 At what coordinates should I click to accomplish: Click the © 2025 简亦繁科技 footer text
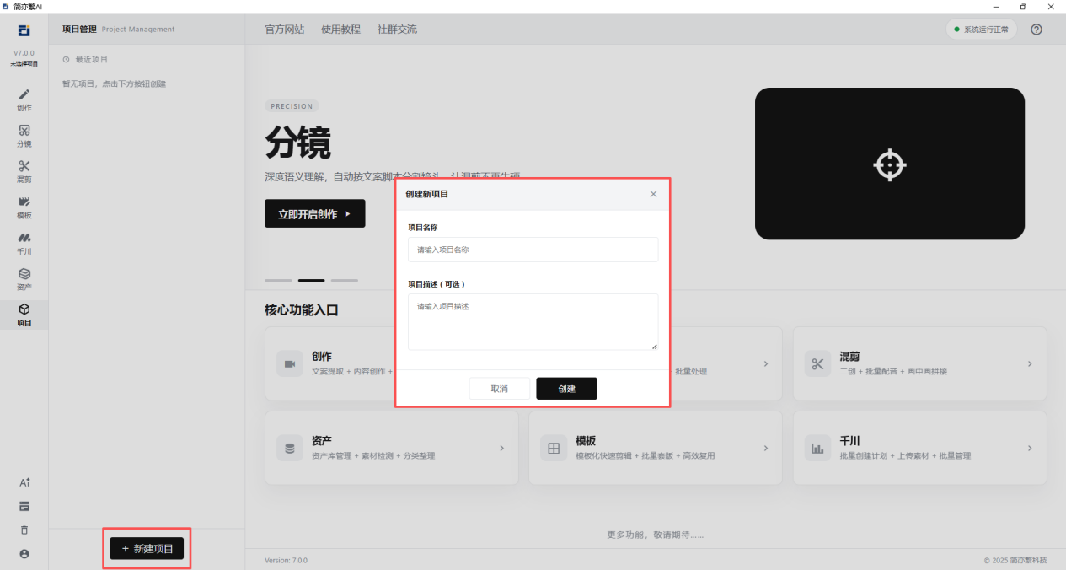point(1015,560)
